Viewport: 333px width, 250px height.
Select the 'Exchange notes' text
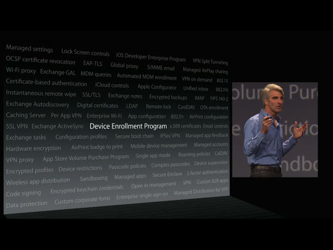[125, 96]
